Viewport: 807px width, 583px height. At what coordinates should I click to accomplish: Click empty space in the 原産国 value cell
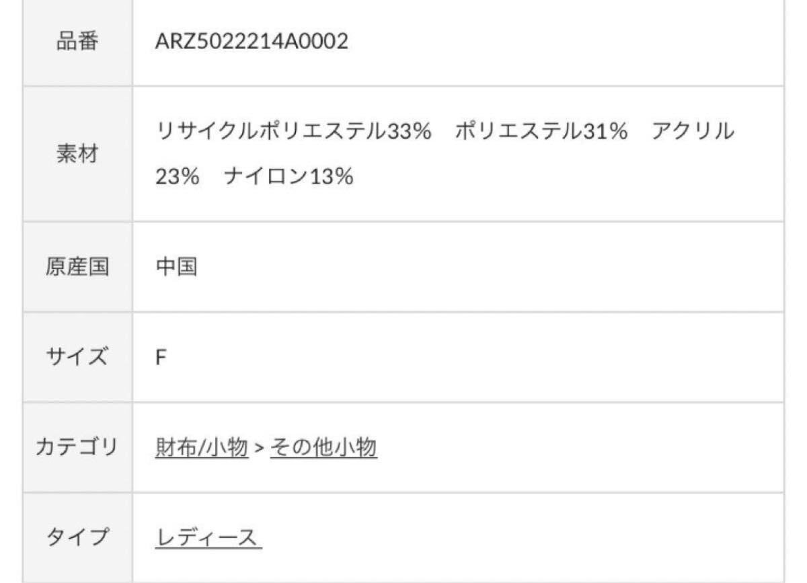click(471, 267)
